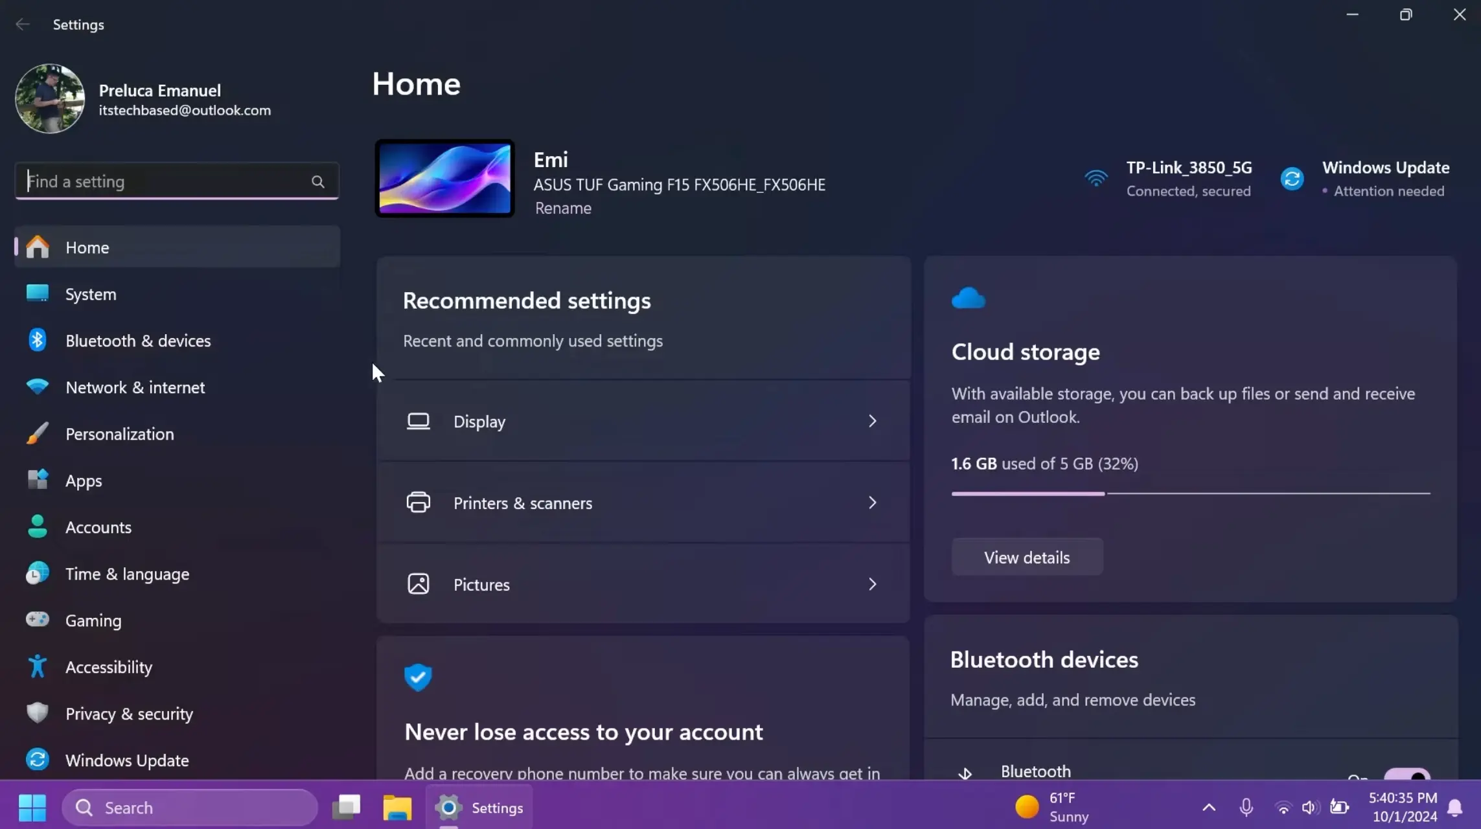Click the back arrow in title bar

pyautogui.click(x=23, y=24)
